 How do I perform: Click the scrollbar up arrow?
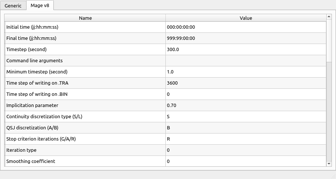coord(329,17)
